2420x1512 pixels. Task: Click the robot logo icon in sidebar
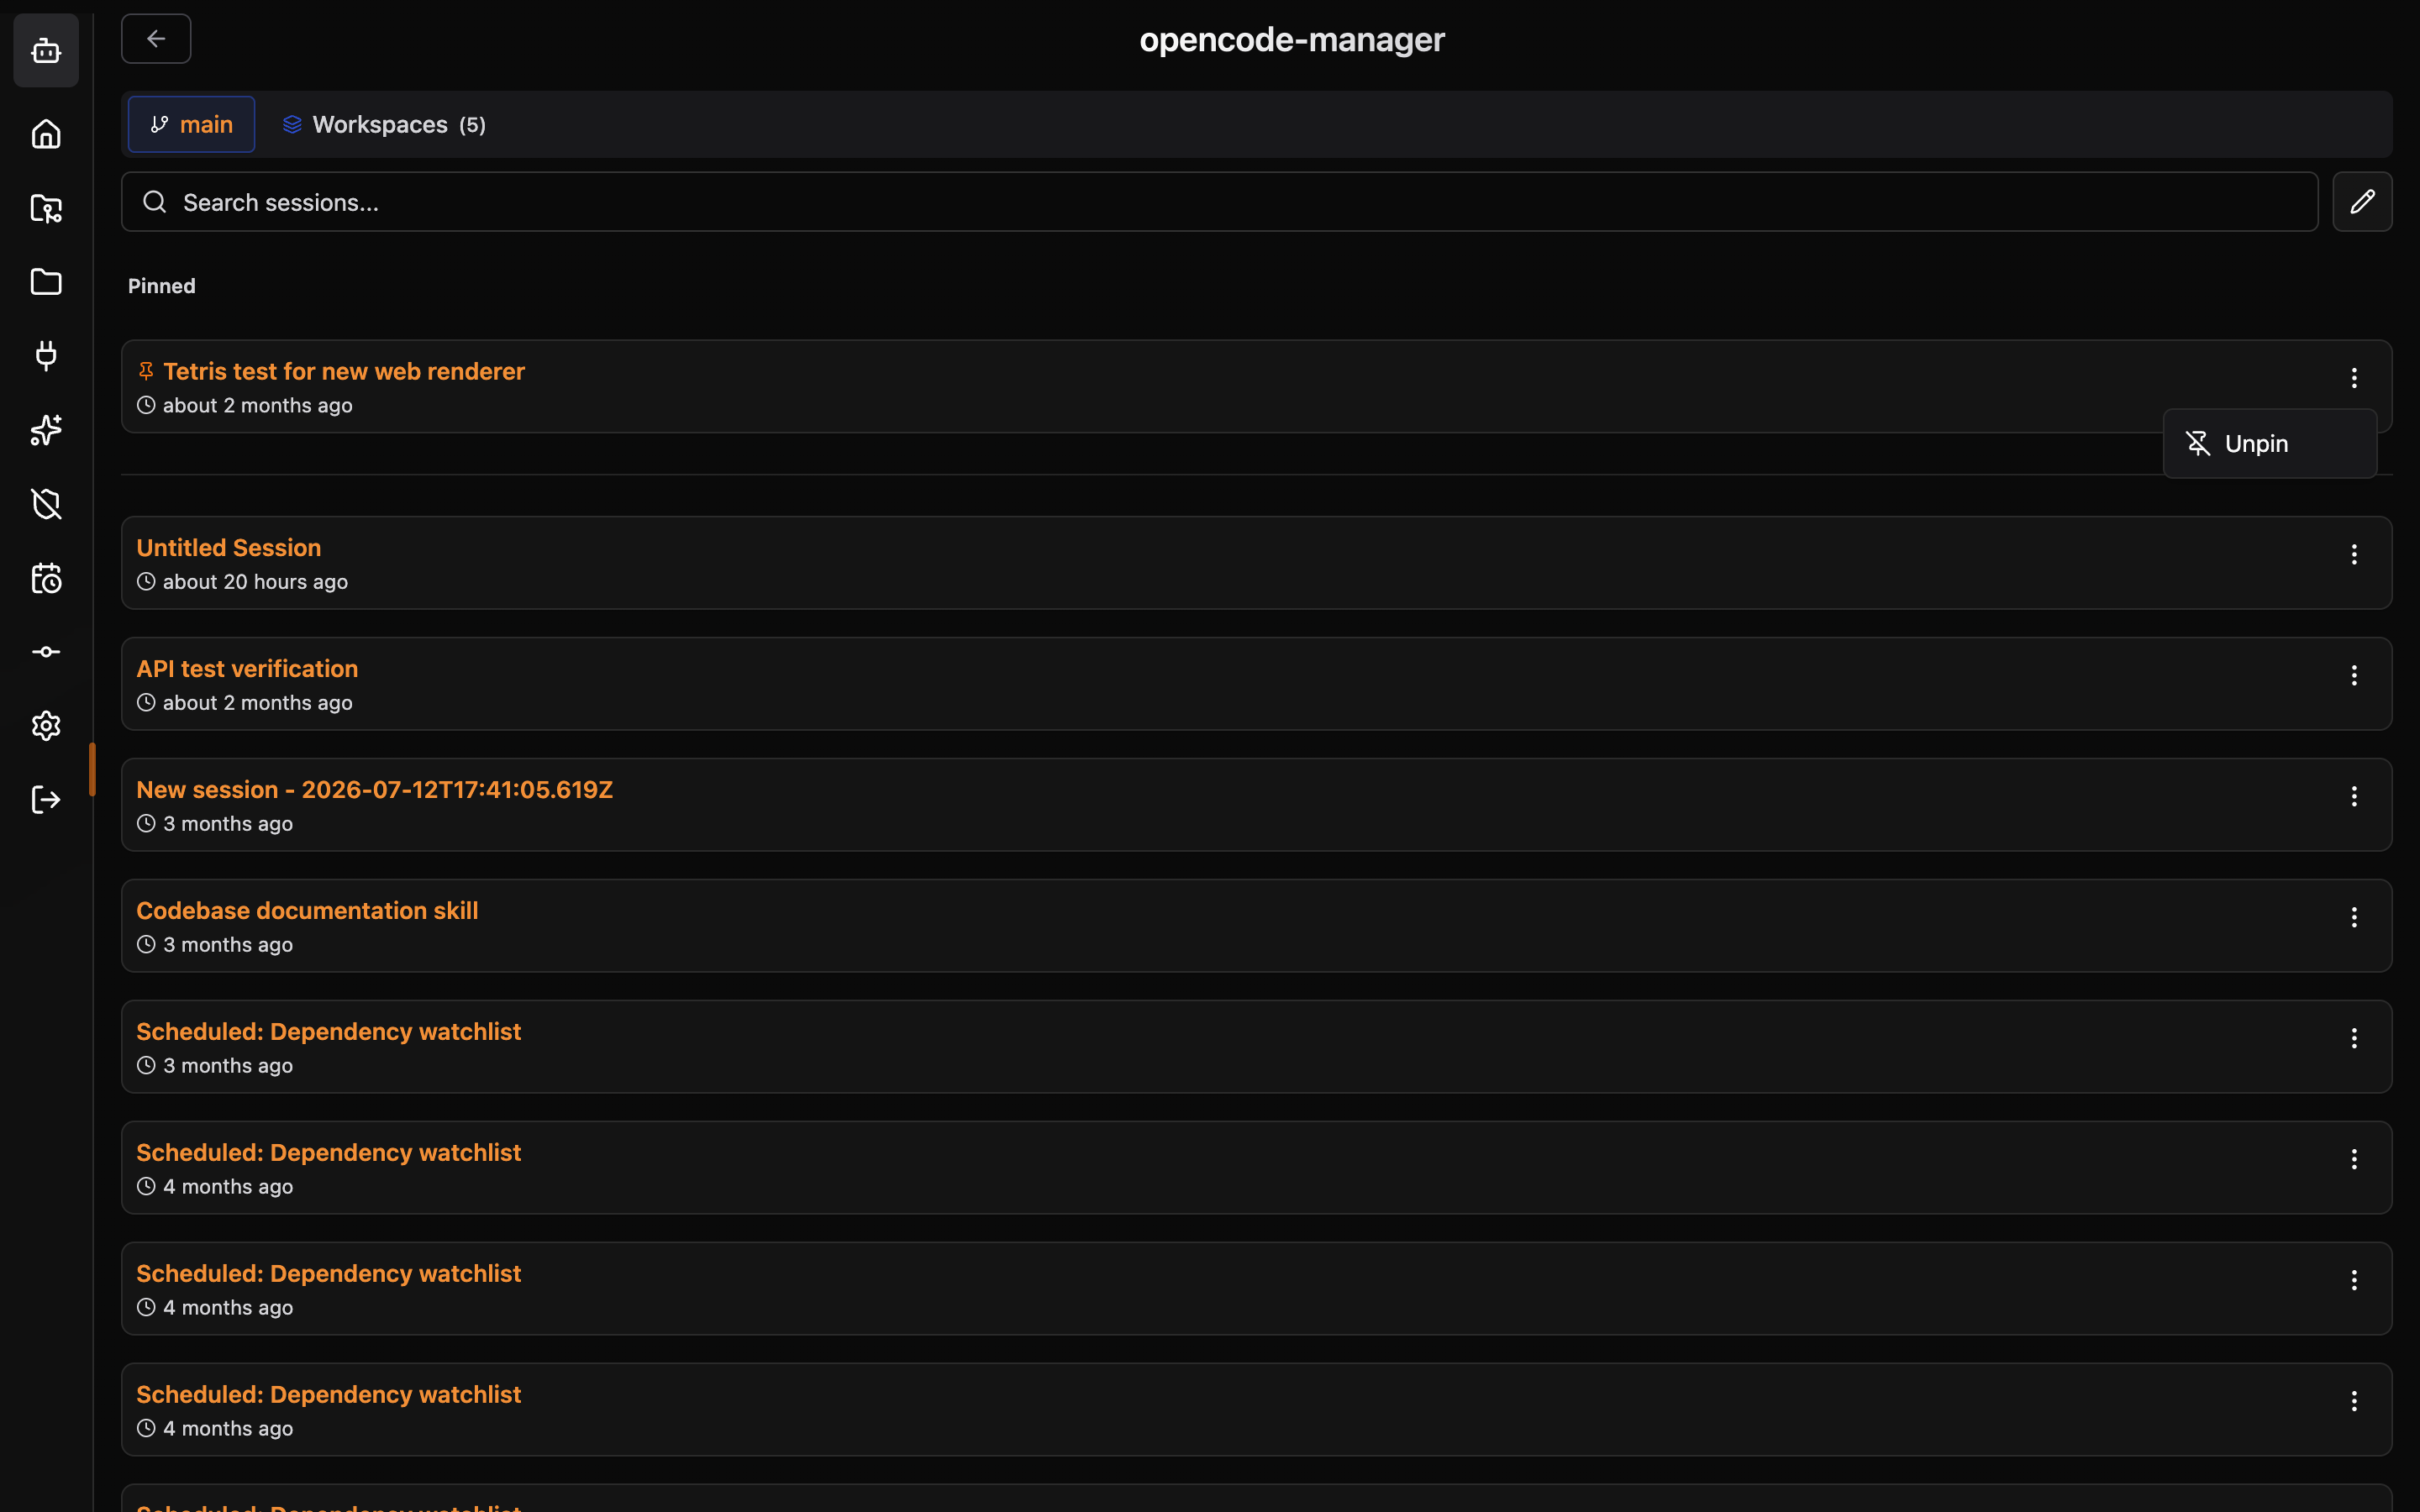coord(46,50)
